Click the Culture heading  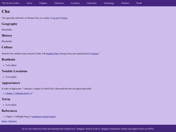[x=7, y=47]
